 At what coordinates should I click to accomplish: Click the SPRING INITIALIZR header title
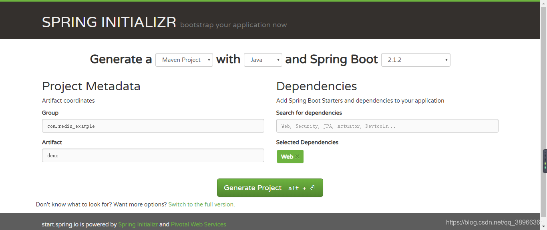[x=109, y=22]
